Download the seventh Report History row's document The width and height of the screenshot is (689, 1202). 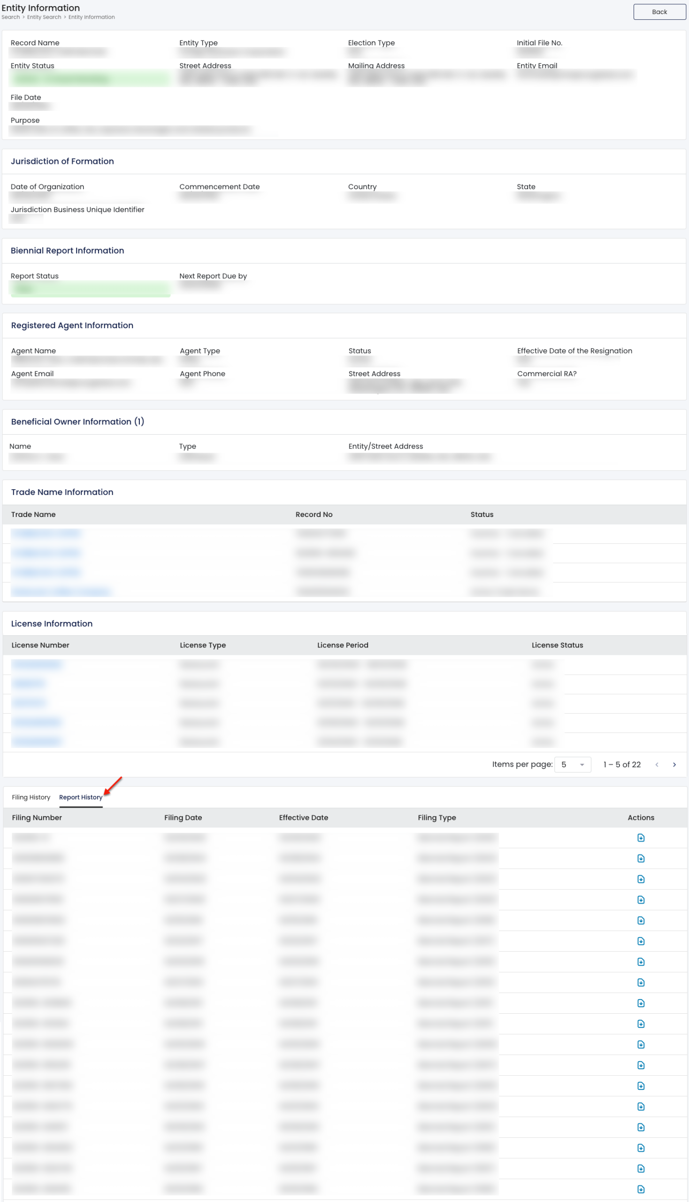coord(641,962)
